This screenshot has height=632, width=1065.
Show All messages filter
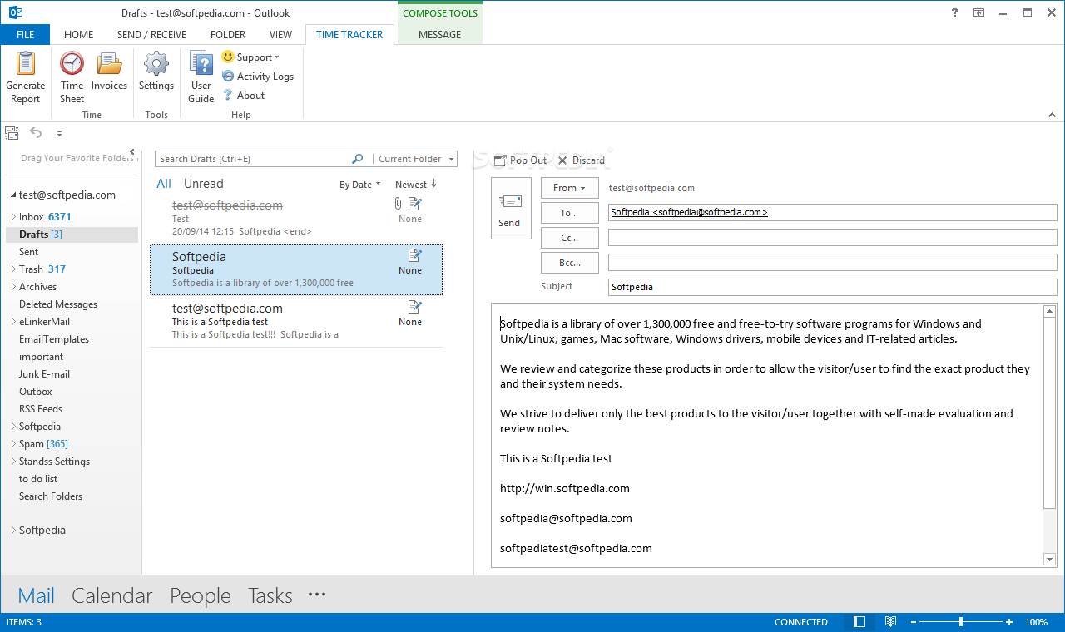point(164,184)
